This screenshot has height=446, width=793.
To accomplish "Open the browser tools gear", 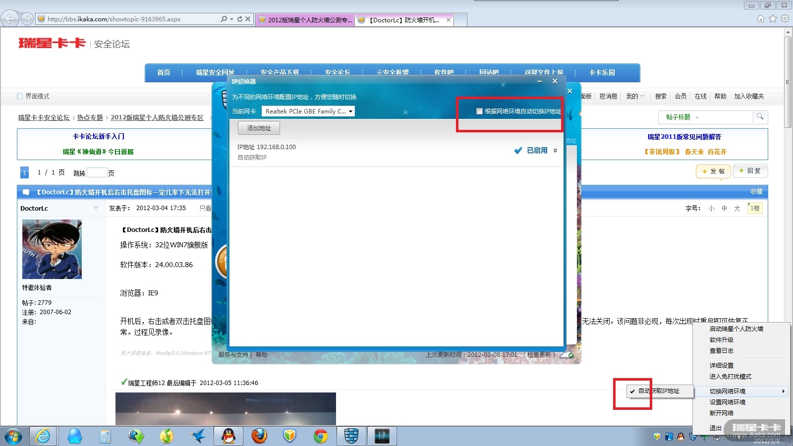I will click(785, 19).
